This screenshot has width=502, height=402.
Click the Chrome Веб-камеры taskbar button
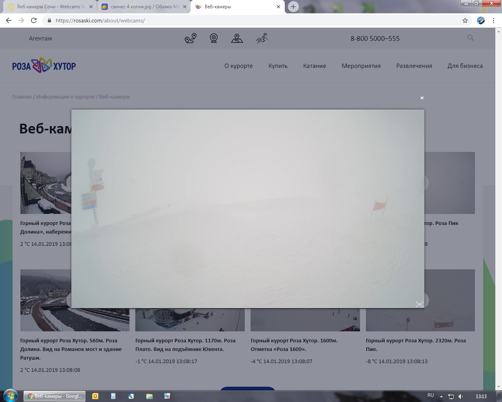54,396
